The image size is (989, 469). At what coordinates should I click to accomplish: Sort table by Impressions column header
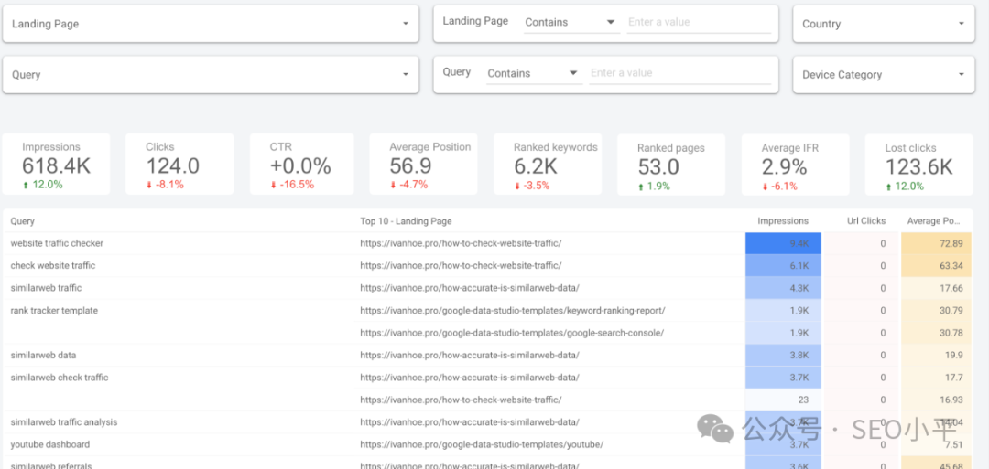point(782,221)
